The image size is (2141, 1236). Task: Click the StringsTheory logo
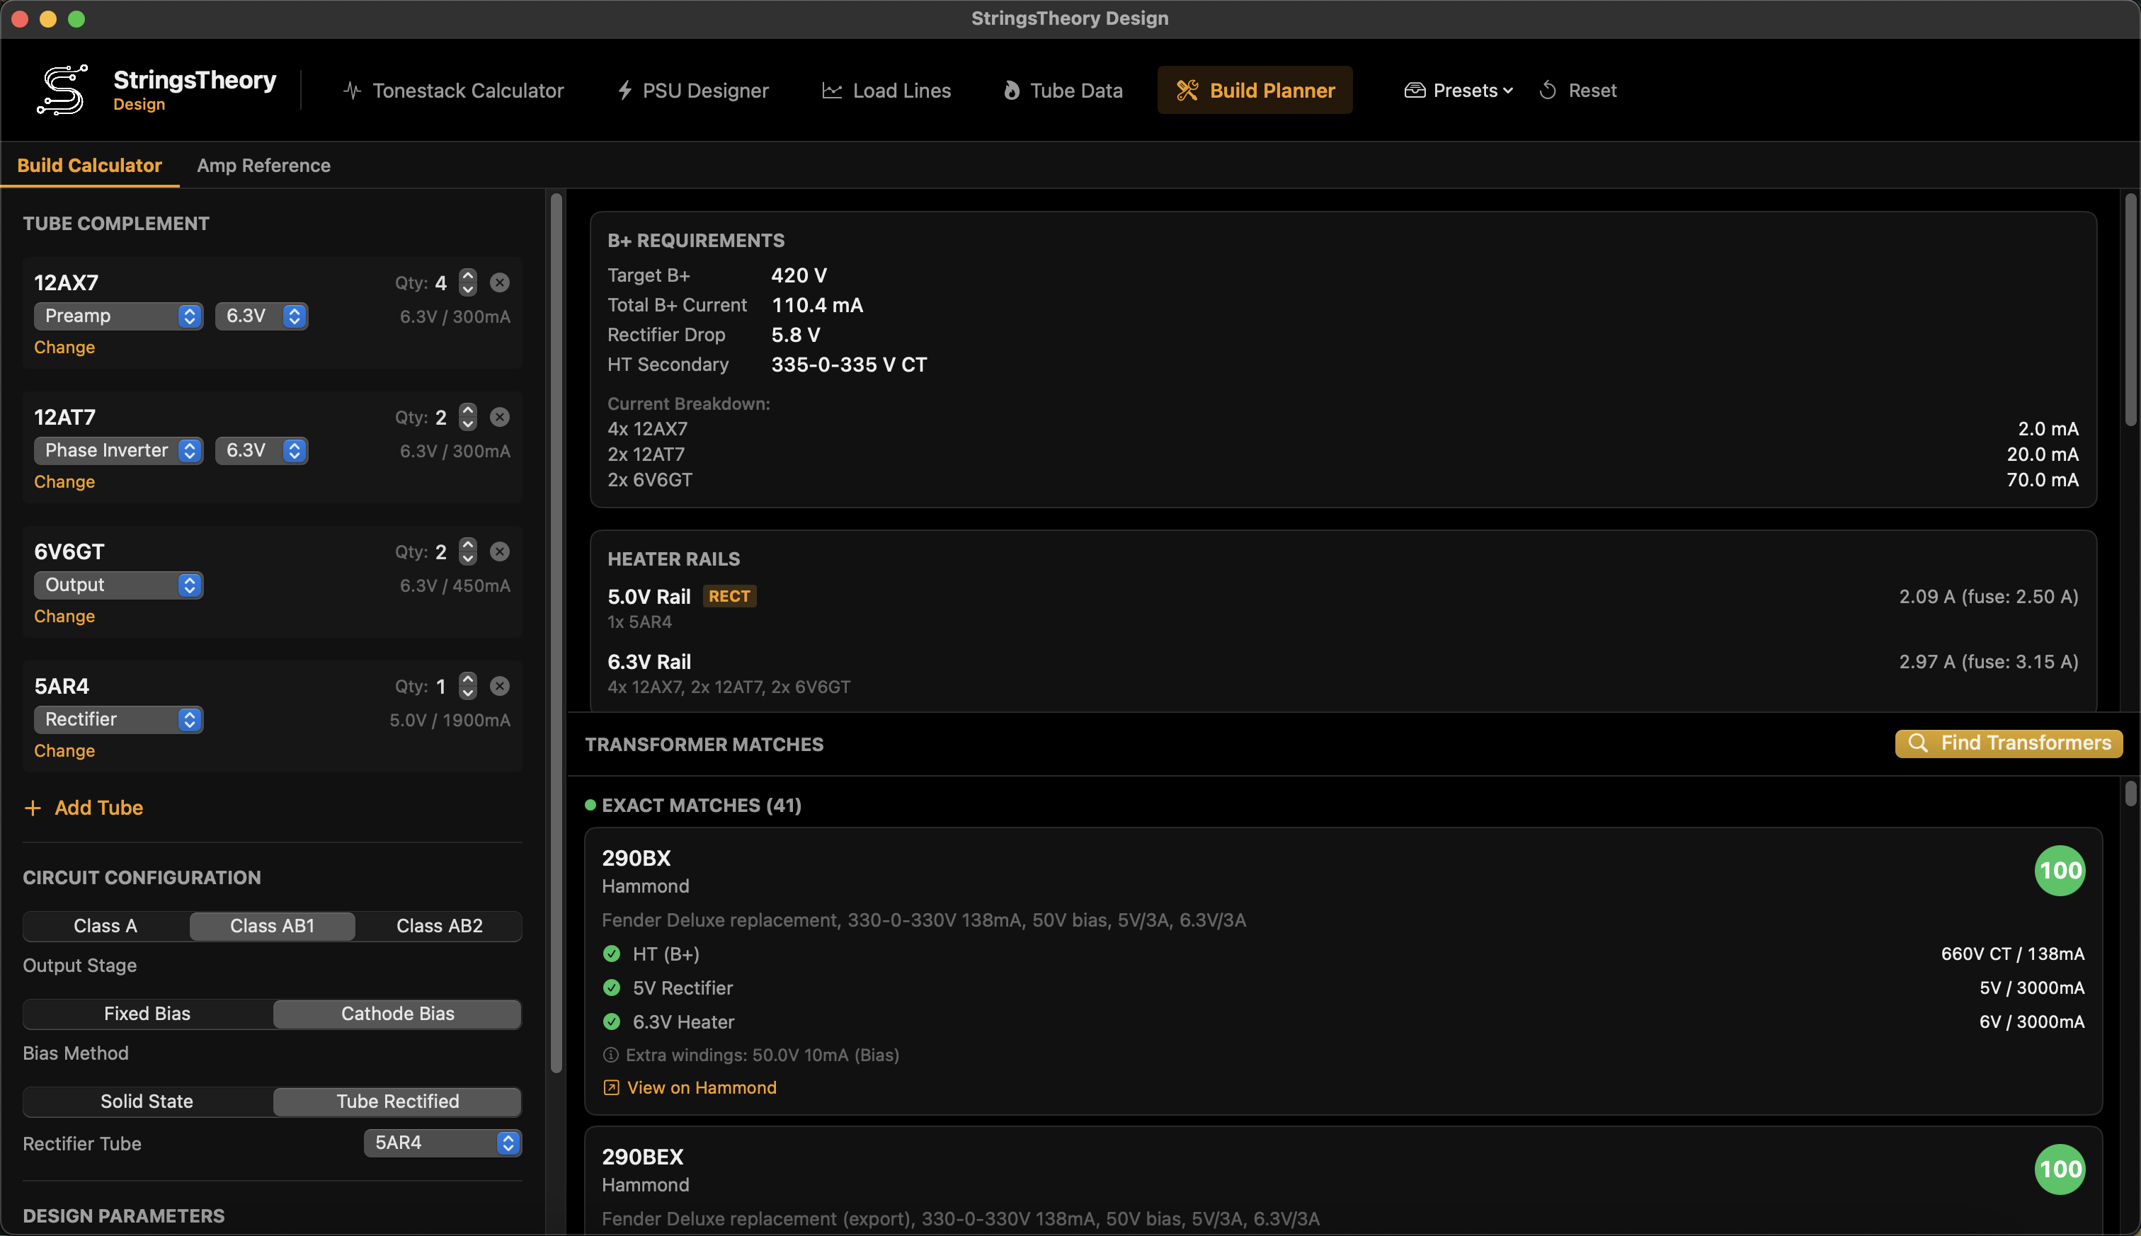pos(60,88)
